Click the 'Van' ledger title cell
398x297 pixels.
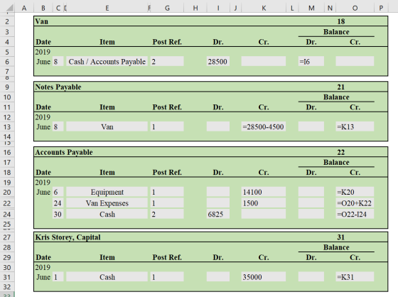click(42, 21)
